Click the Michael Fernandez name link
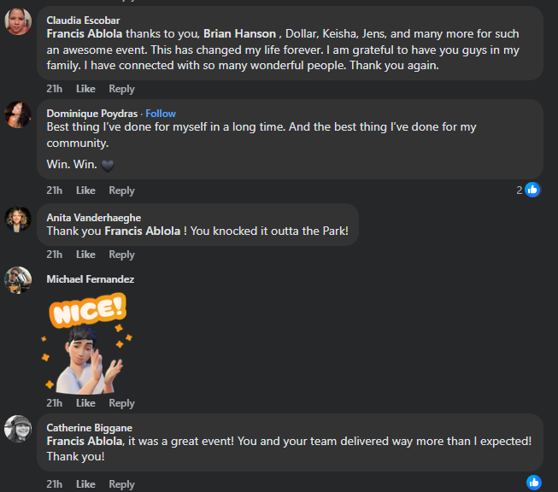This screenshot has height=492, width=558. coord(90,279)
